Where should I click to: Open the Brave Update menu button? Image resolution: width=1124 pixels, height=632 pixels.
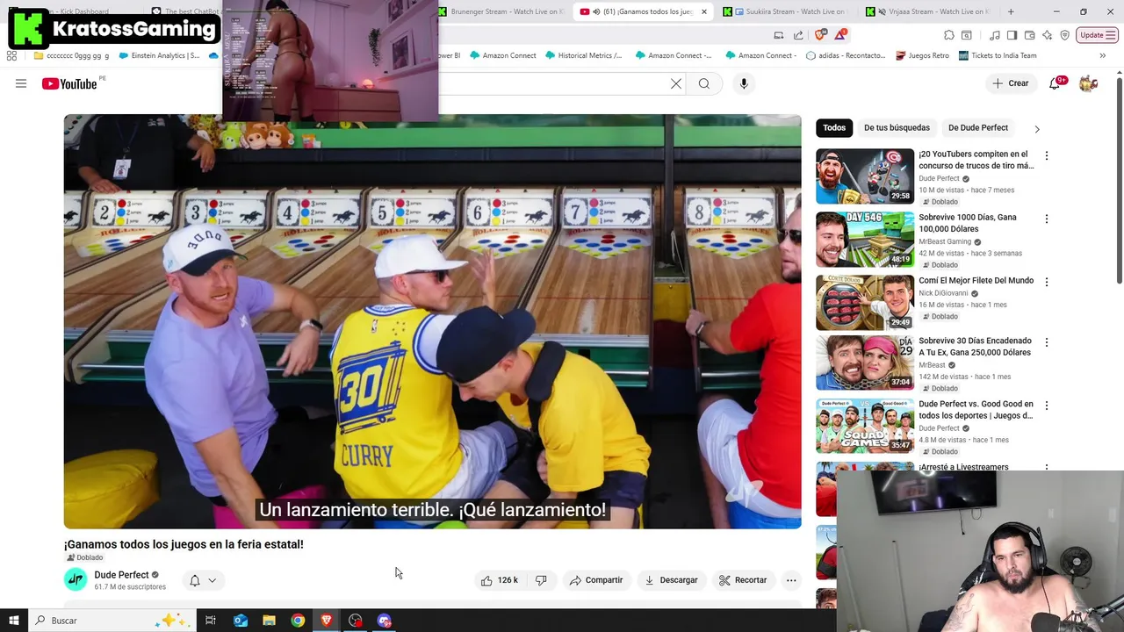coord(1097,35)
